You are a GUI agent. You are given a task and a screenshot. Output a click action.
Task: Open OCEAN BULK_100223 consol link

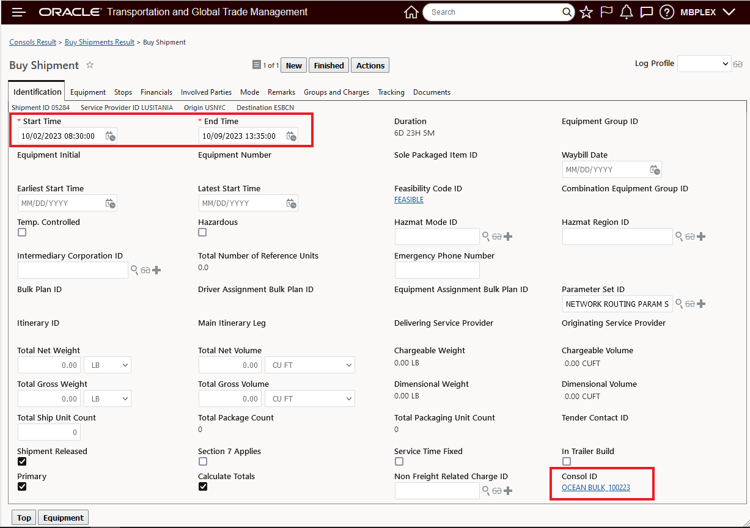click(596, 488)
